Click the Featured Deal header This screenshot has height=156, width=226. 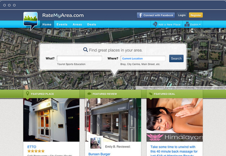(175, 94)
